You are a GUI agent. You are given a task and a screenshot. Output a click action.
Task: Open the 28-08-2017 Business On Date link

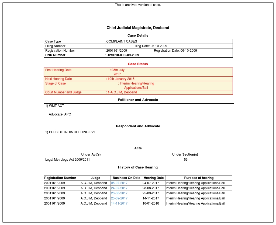(119, 193)
